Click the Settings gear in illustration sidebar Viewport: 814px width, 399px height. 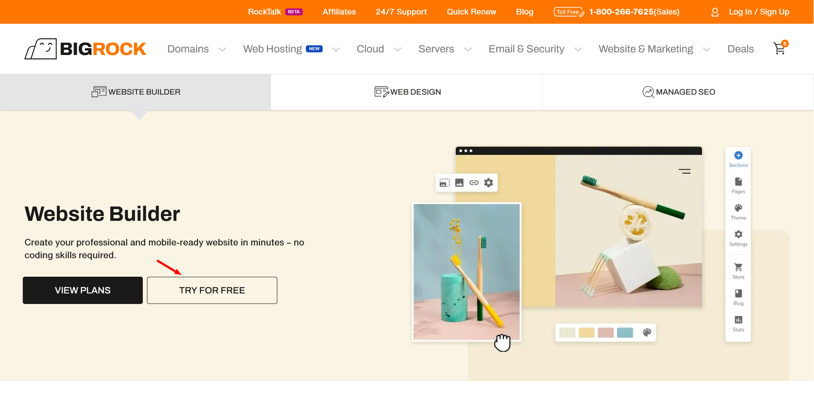tap(739, 234)
